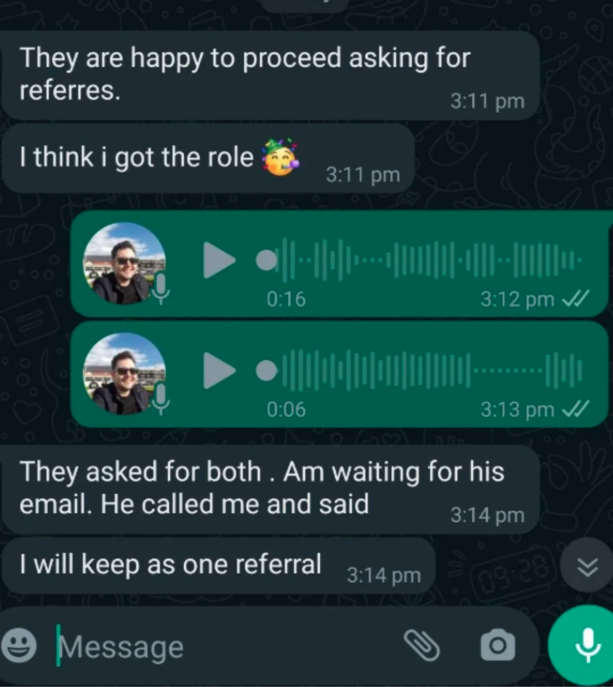Screen dimensions: 613x687
Task: Jump to latest messages with double-chevron button
Action: pos(587,566)
